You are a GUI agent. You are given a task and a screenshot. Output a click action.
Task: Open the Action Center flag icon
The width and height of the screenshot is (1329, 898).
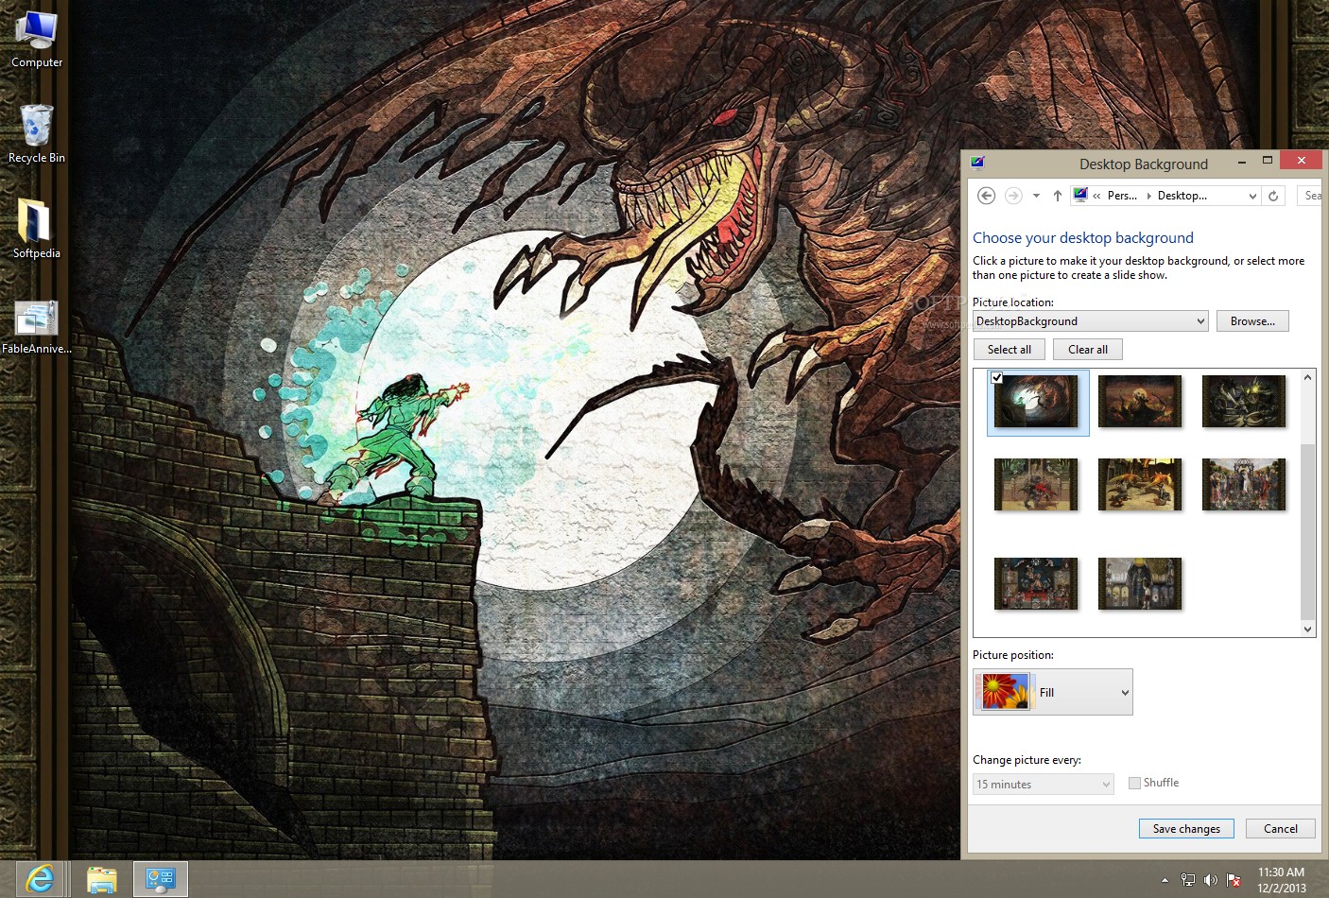click(1234, 880)
